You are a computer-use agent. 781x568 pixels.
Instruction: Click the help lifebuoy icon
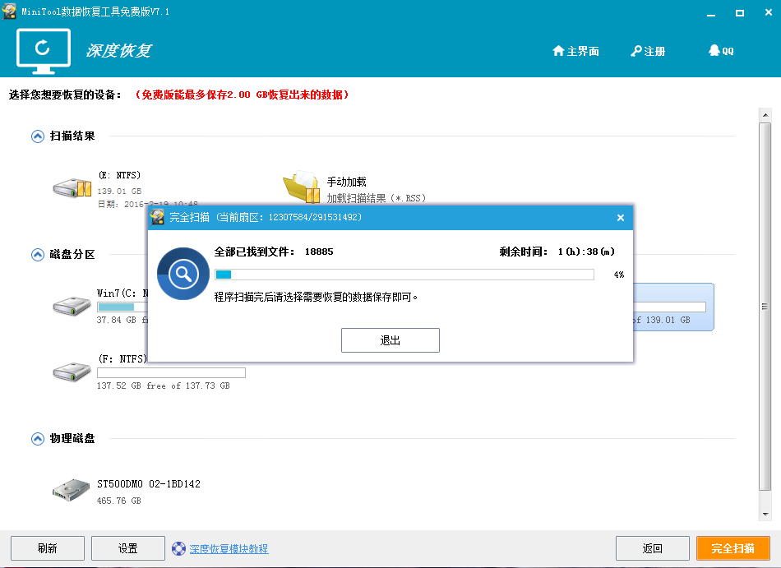[x=178, y=548]
